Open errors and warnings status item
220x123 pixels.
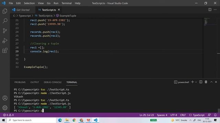(8, 115)
